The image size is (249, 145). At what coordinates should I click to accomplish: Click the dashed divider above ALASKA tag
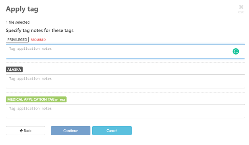(125, 62)
